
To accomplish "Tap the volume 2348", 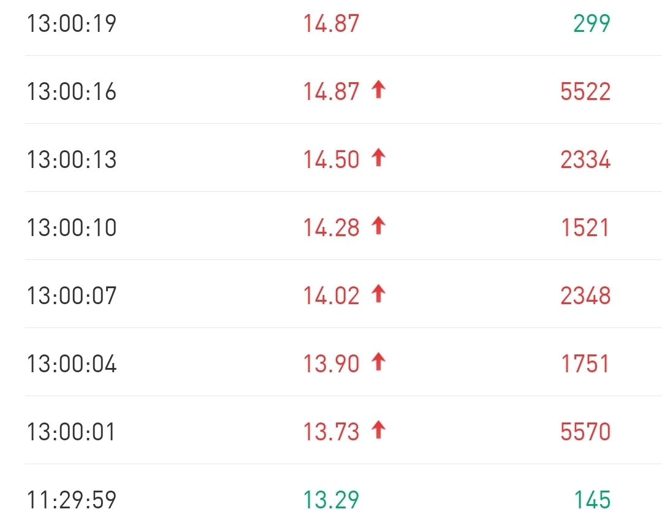I will click(x=585, y=296).
